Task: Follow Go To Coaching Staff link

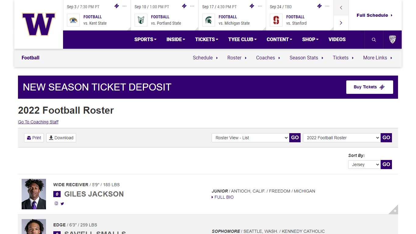Action: pyautogui.click(x=38, y=122)
